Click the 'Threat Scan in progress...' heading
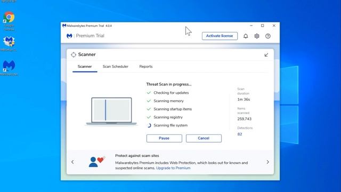This screenshot has height=192, width=341. 169,84
